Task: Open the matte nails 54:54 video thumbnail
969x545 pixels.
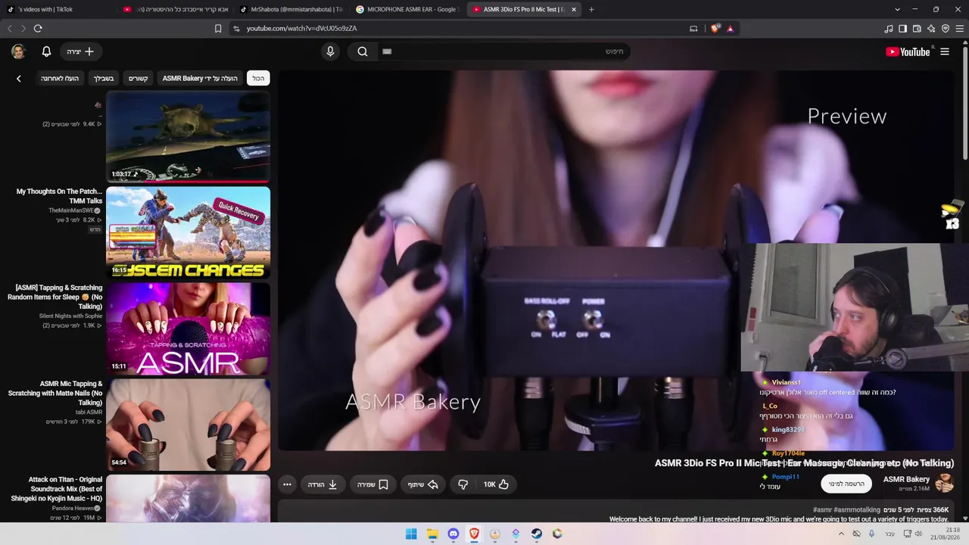Action: point(188,425)
